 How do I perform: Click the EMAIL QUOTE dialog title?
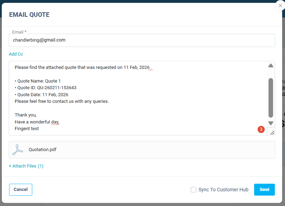click(x=29, y=15)
